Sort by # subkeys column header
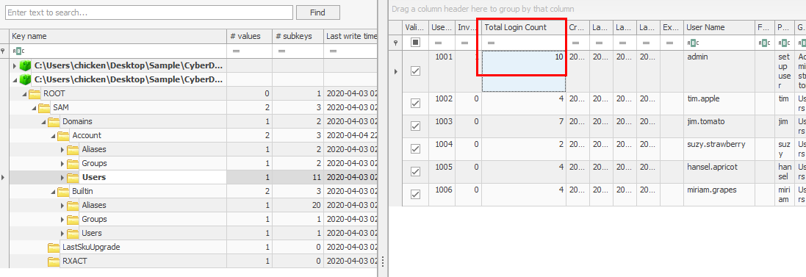The height and width of the screenshot is (277, 806). 298,37
